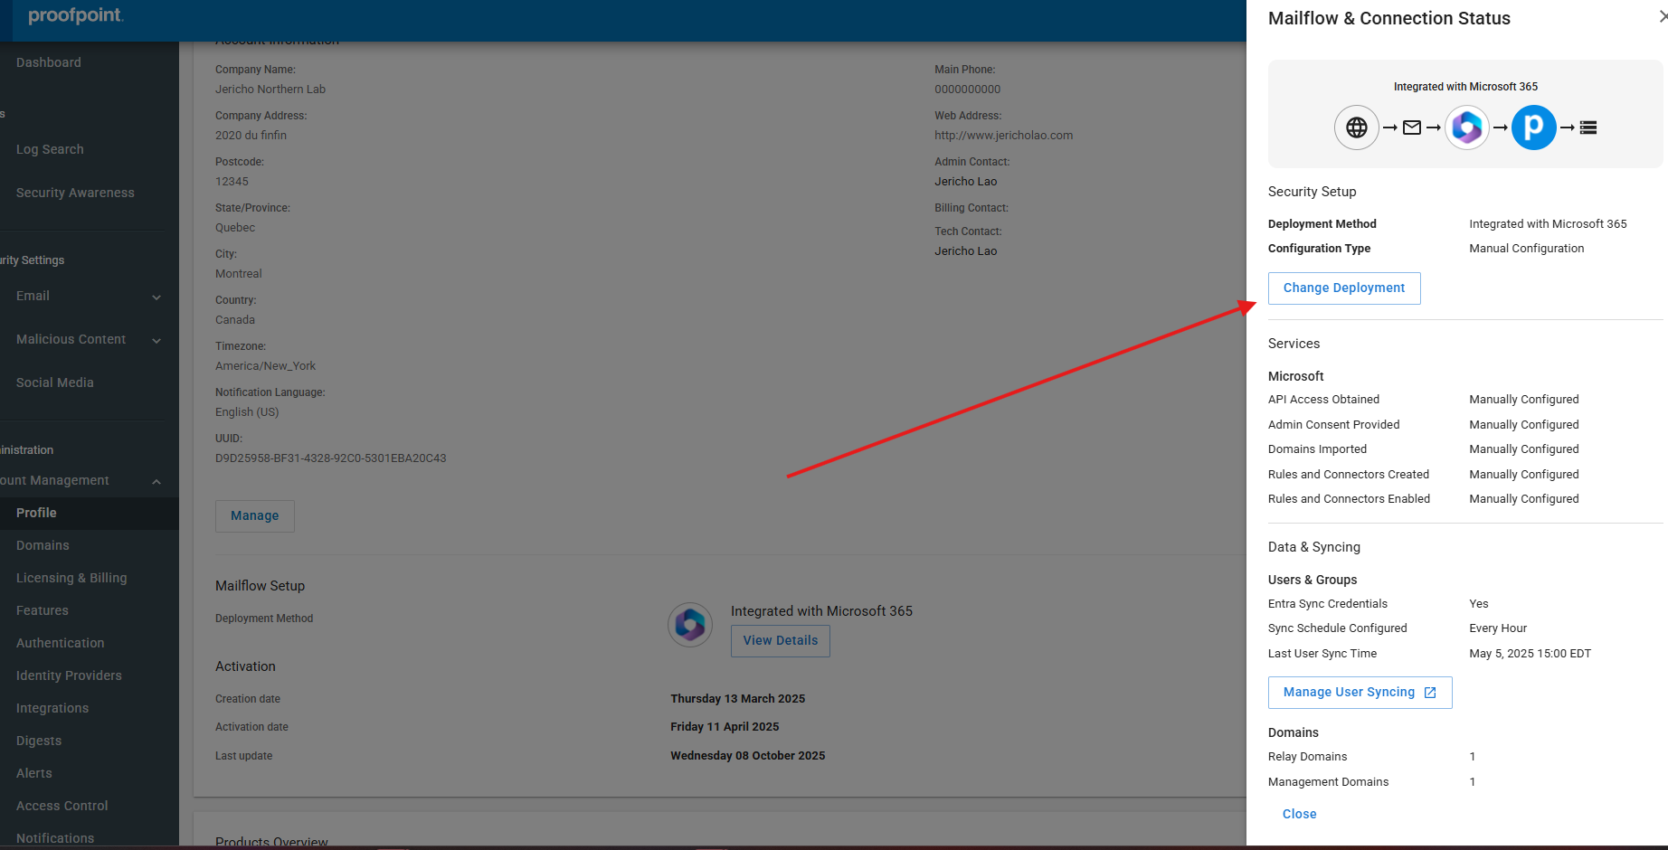Click external link icon on Manage User Syncing
The image size is (1668, 850).
tap(1430, 693)
